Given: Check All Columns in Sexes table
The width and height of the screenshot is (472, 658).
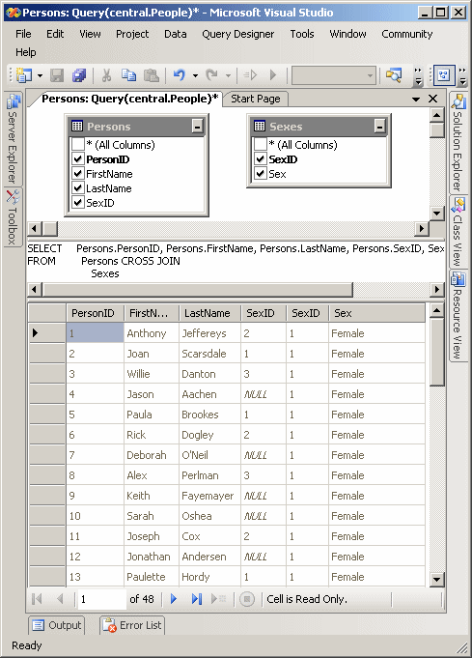Looking at the screenshot, I should coord(261,144).
